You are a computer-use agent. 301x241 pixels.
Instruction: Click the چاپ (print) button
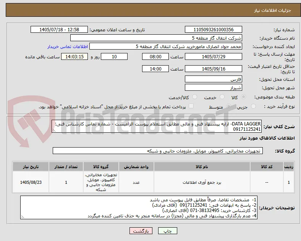click(x=167, y=231)
